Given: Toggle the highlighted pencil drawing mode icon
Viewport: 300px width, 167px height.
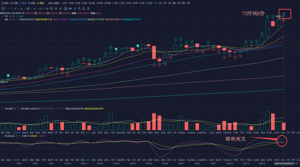Looking at the screenshot, I should 66,9.
